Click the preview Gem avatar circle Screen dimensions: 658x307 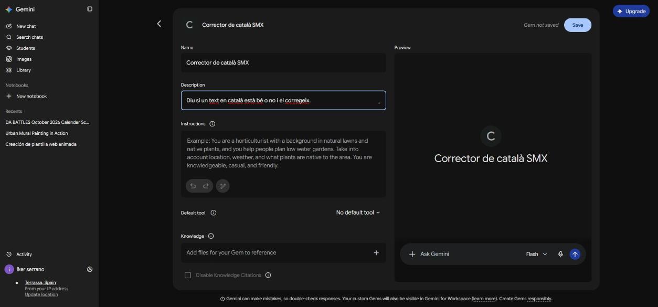pyautogui.click(x=491, y=136)
